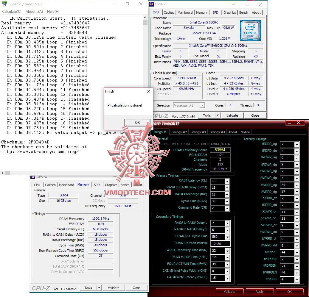This screenshot has width=309, height=297.
Task: Open the About...(A) menu in Super PI
Action: click(34, 12)
